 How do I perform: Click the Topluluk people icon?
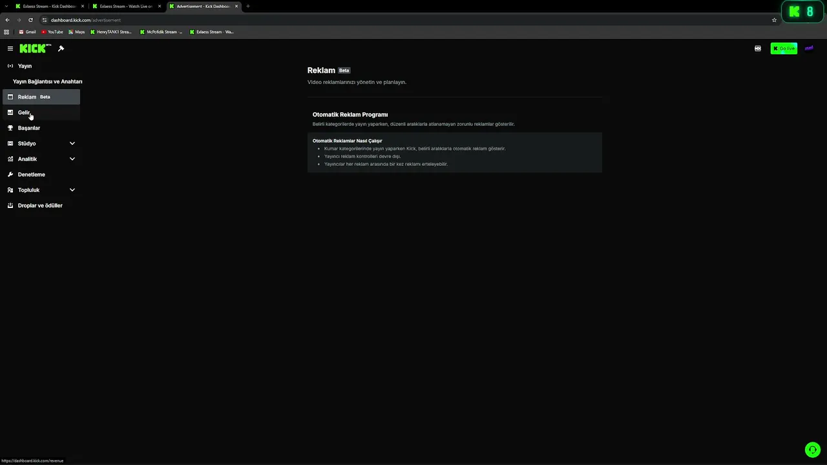10,190
